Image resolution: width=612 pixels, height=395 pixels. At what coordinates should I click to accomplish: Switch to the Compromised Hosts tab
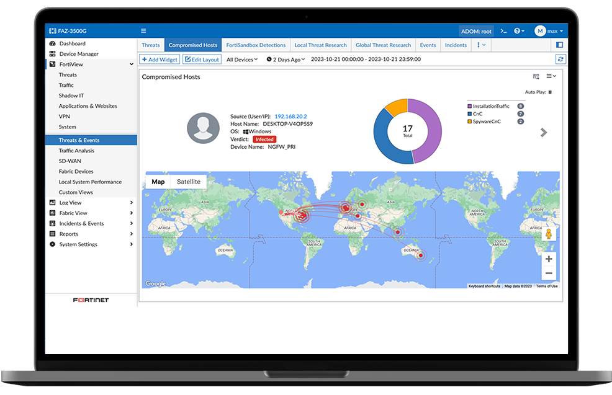pos(193,45)
